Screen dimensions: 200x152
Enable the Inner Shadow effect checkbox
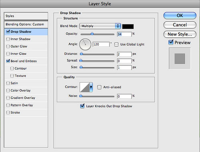[8, 39]
